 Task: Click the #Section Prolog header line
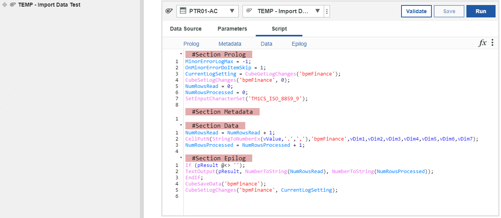218,54
